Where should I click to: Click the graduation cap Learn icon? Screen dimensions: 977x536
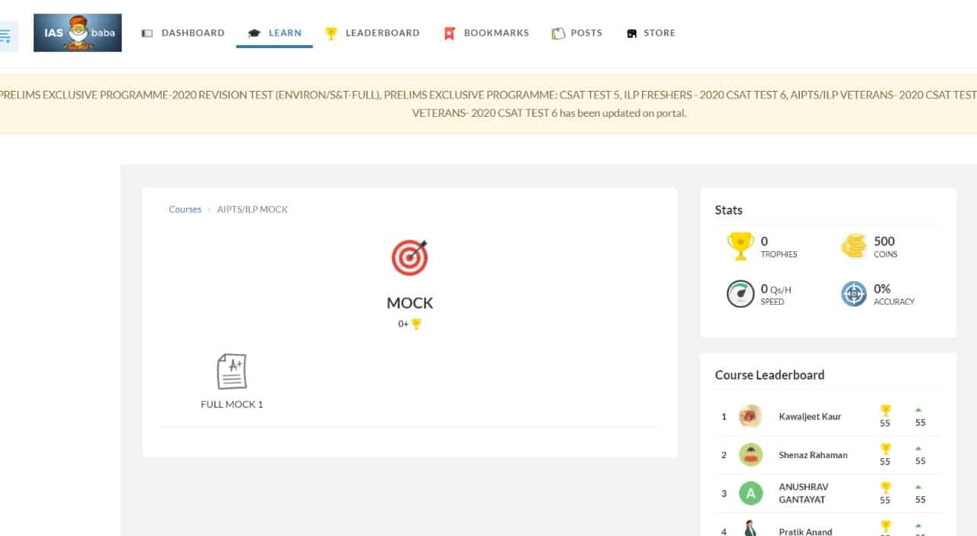coord(255,34)
